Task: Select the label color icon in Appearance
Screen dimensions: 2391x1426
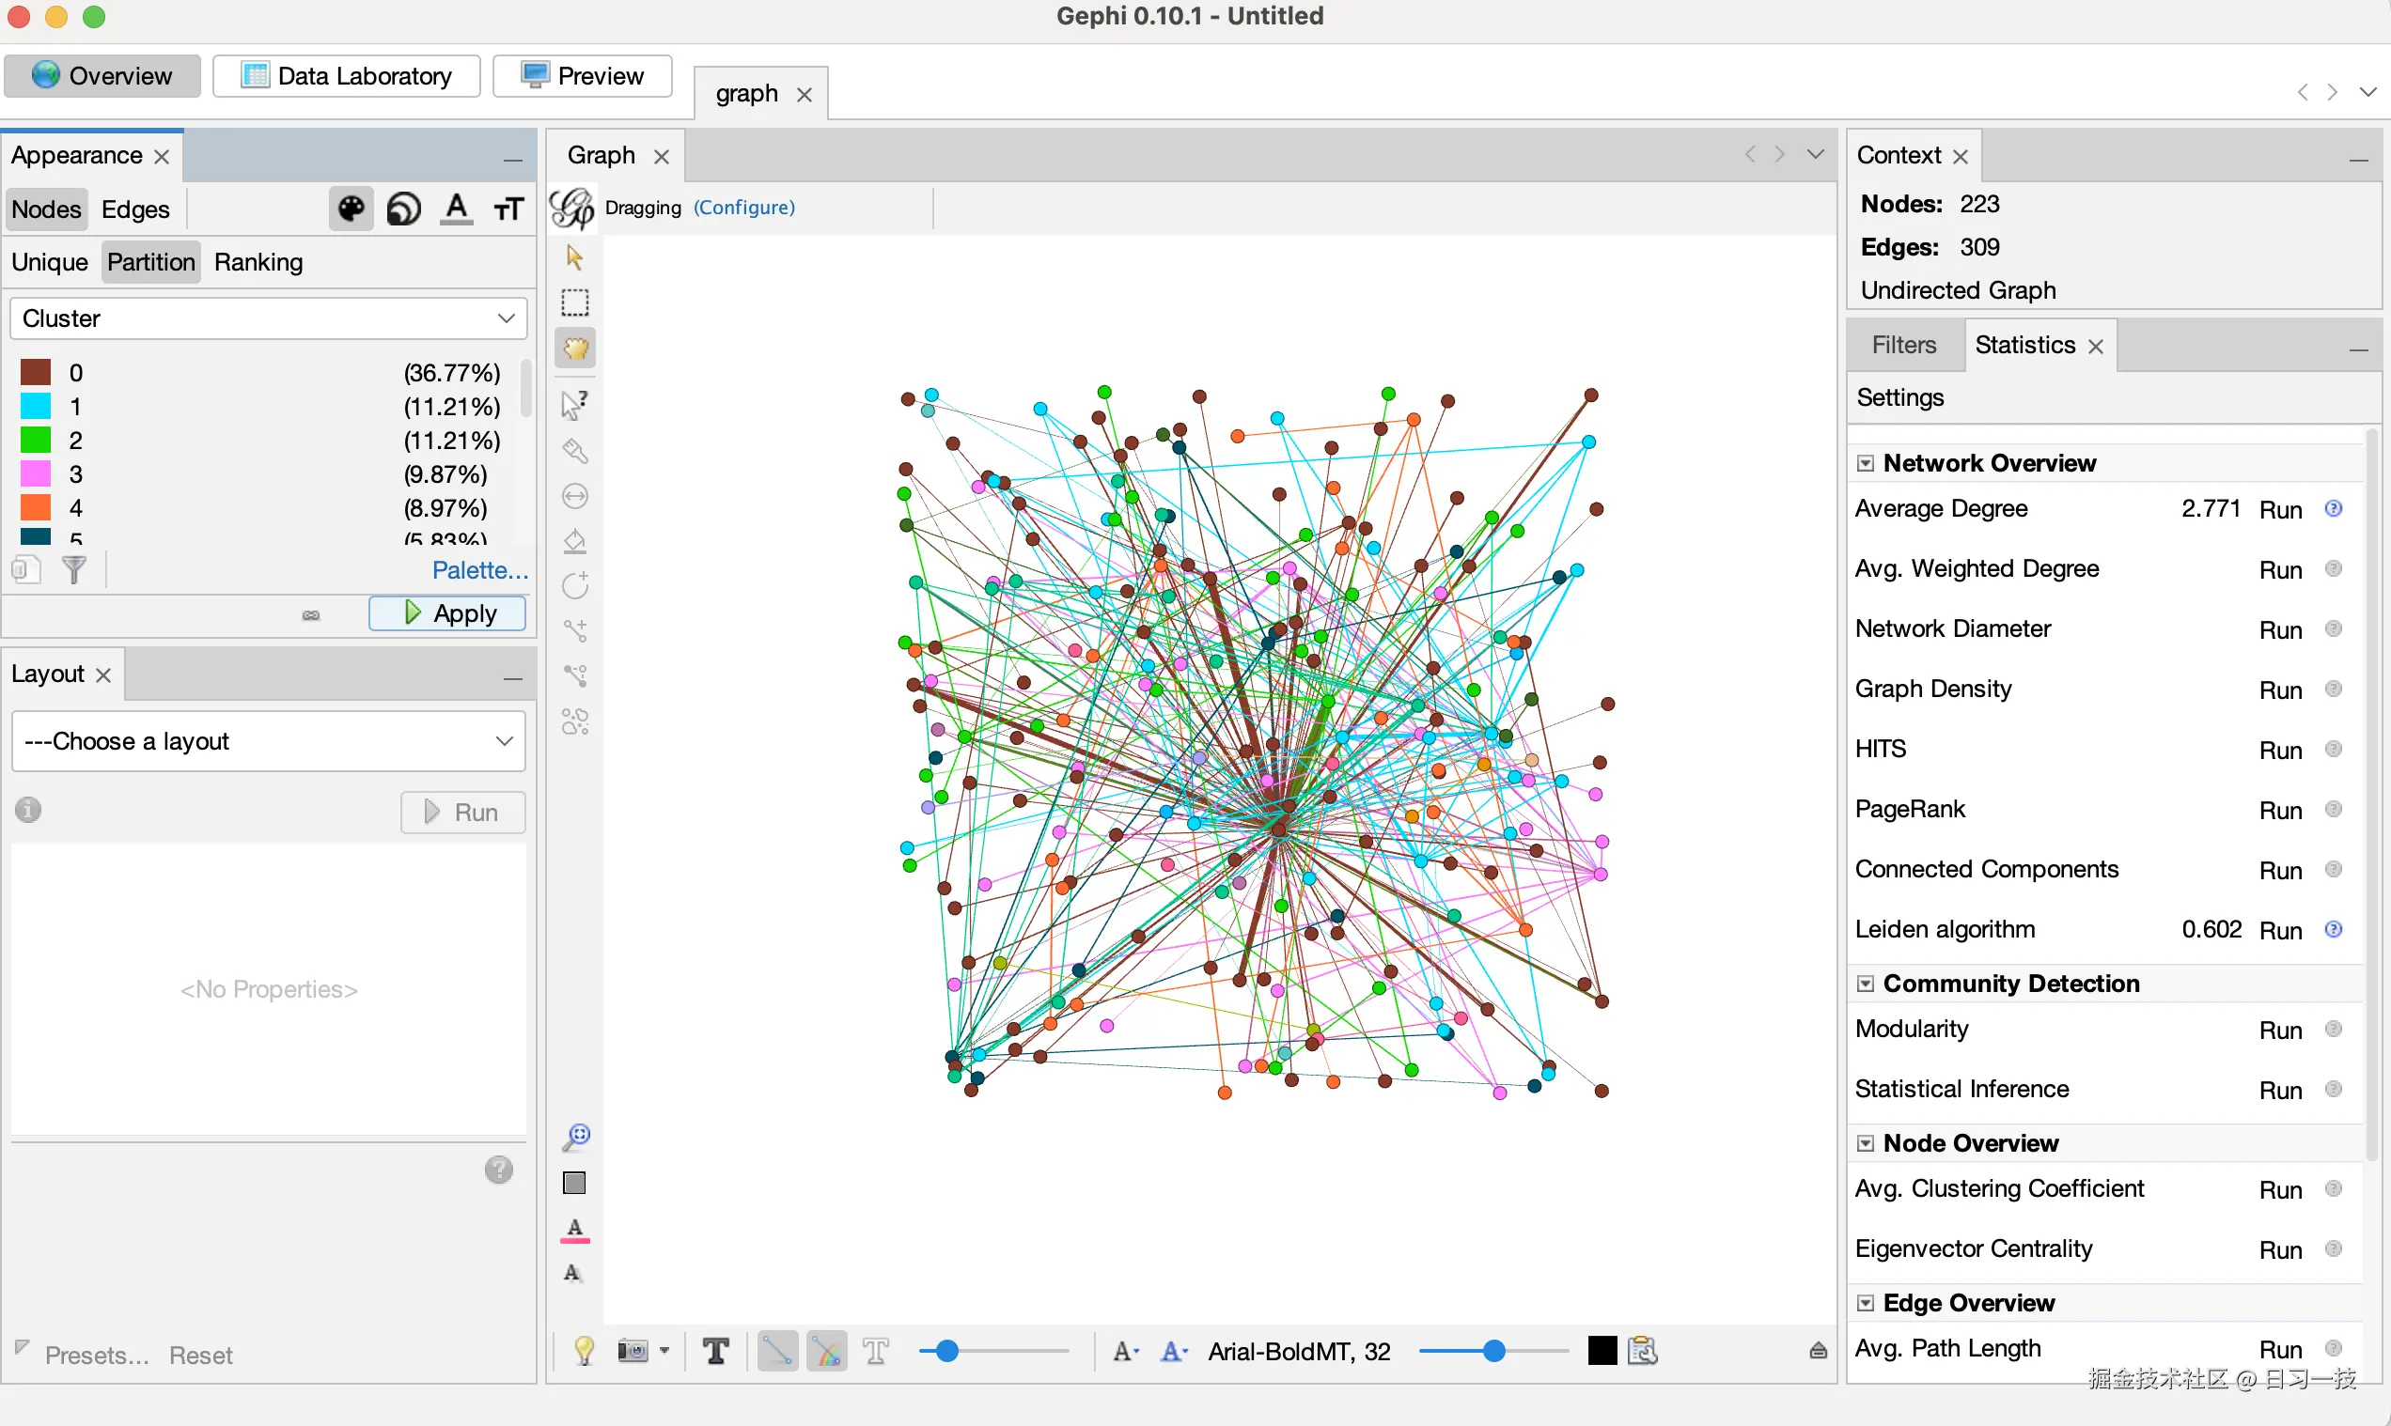Action: pyautogui.click(x=457, y=209)
